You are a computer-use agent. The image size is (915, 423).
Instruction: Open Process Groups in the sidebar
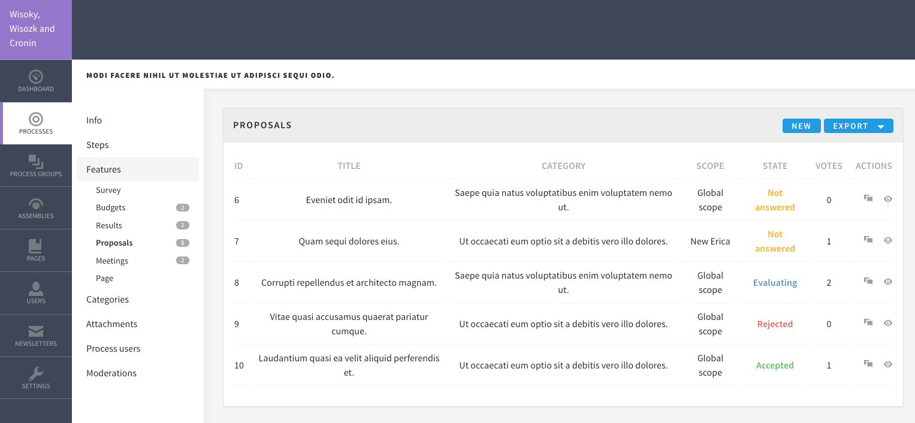35,165
